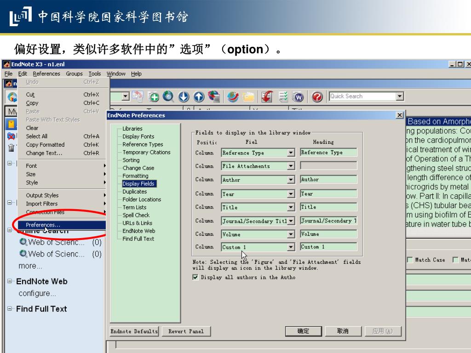Open Online Search magnifier globe icon
This screenshot has width=471, height=353.
[168, 97]
